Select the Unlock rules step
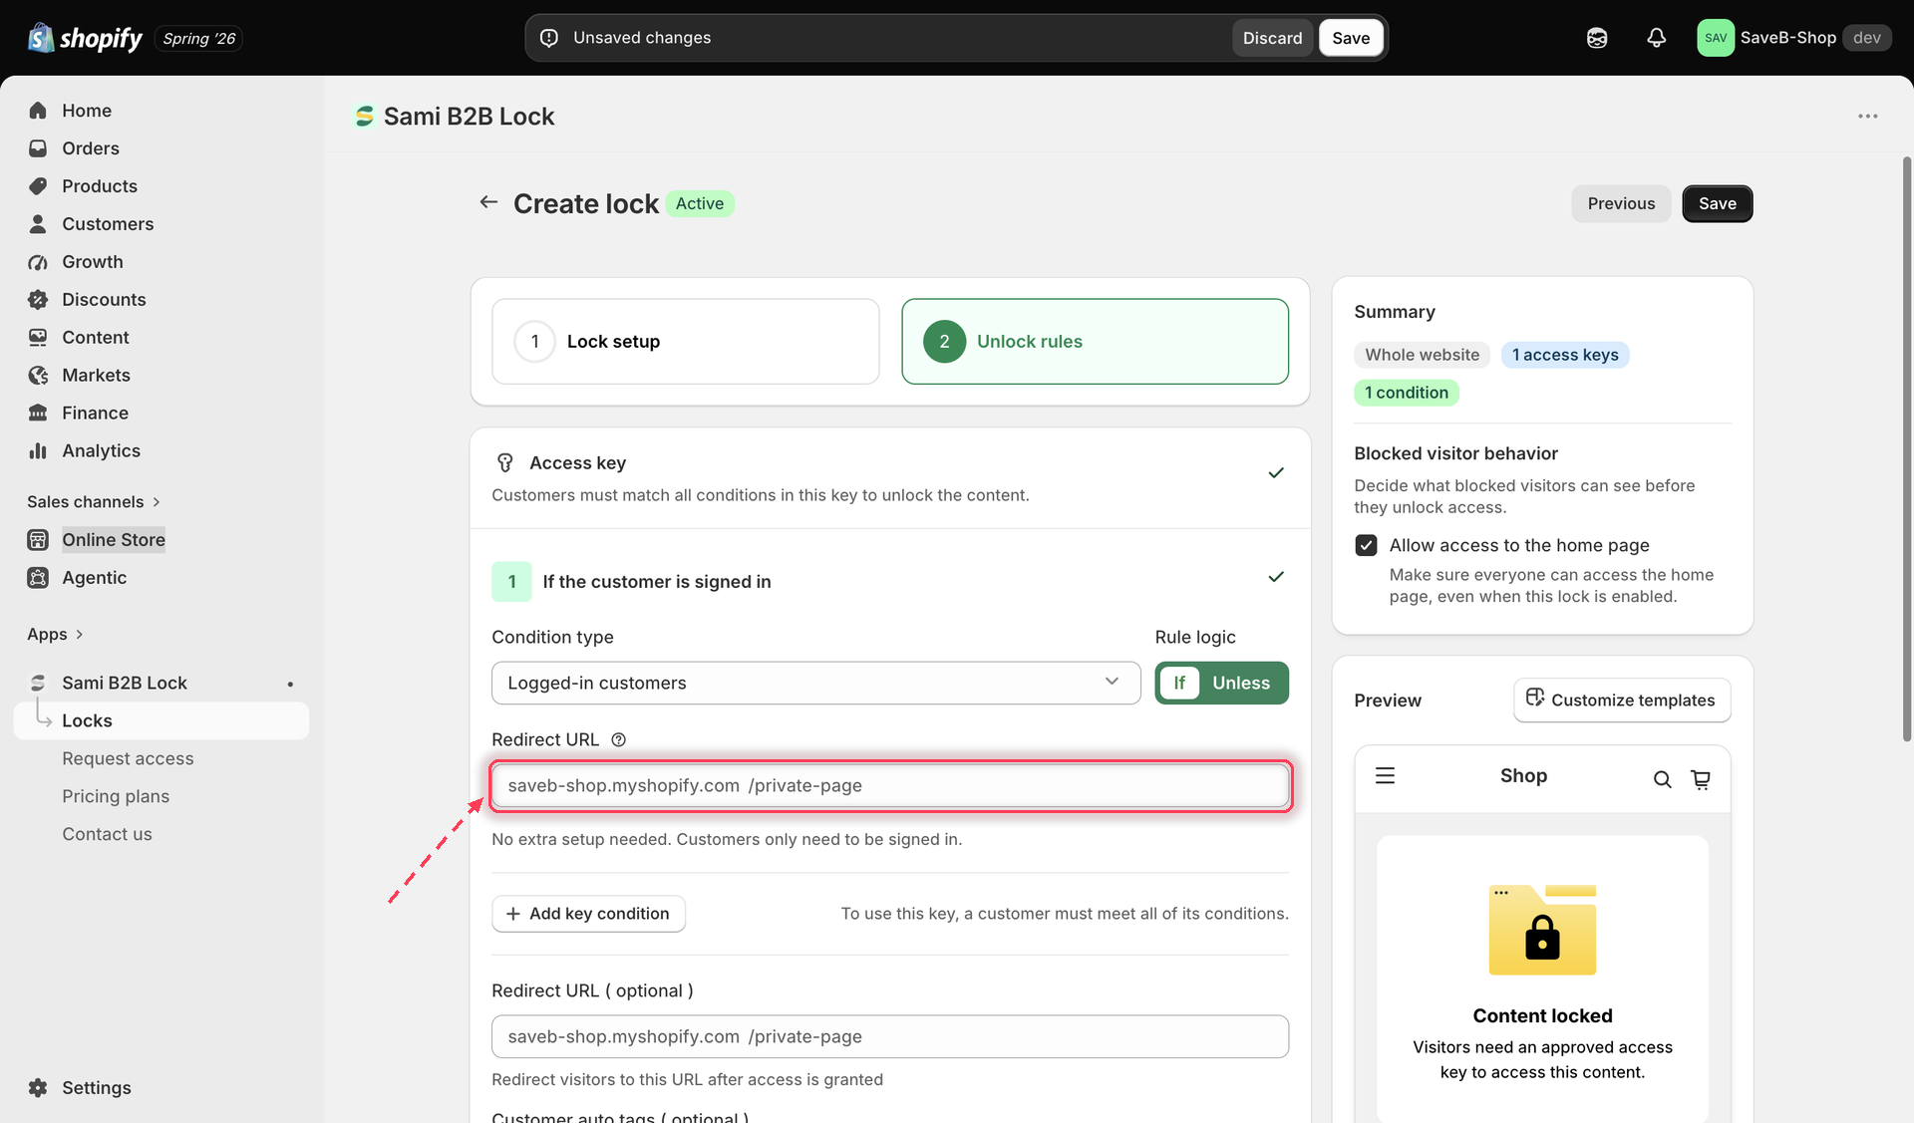1914x1123 pixels. tap(1095, 342)
